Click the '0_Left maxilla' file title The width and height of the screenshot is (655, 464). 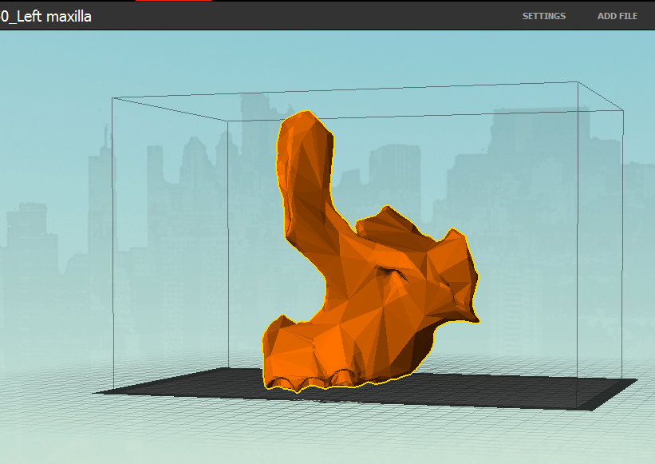45,16
